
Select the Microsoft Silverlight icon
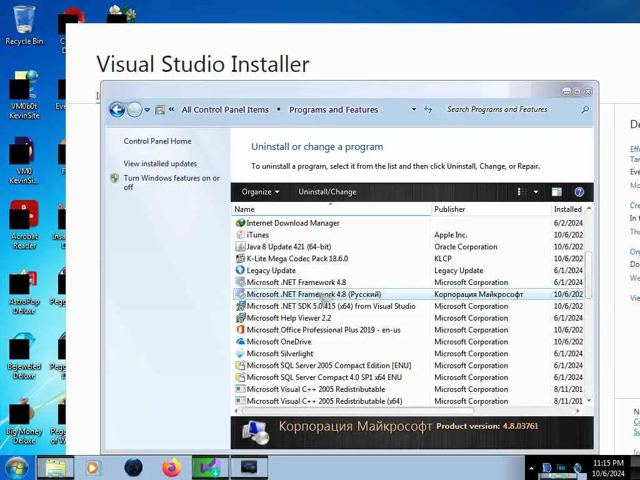click(x=241, y=354)
